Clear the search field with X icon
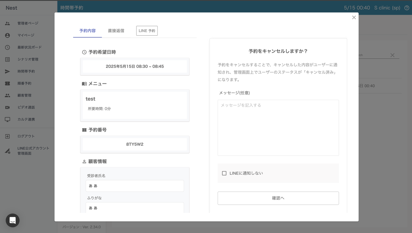 [392, 55]
